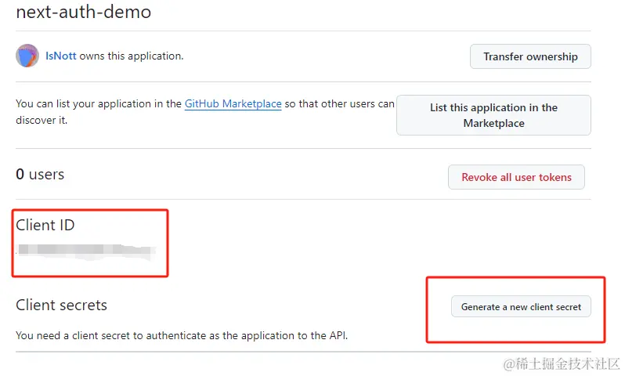Image resolution: width=625 pixels, height=376 pixels.
Task: Click the "owns this application" text
Action: [132, 56]
